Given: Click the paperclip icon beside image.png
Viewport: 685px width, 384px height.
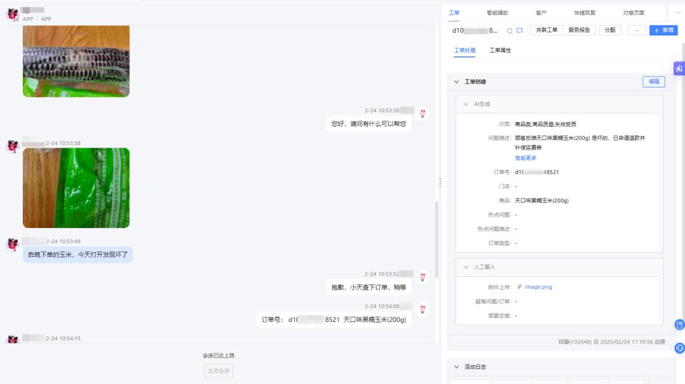Looking at the screenshot, I should [x=519, y=287].
